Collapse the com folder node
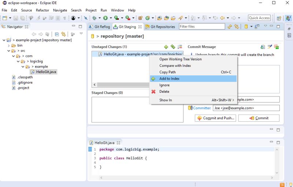This screenshot has height=187, width=293. click(14, 56)
